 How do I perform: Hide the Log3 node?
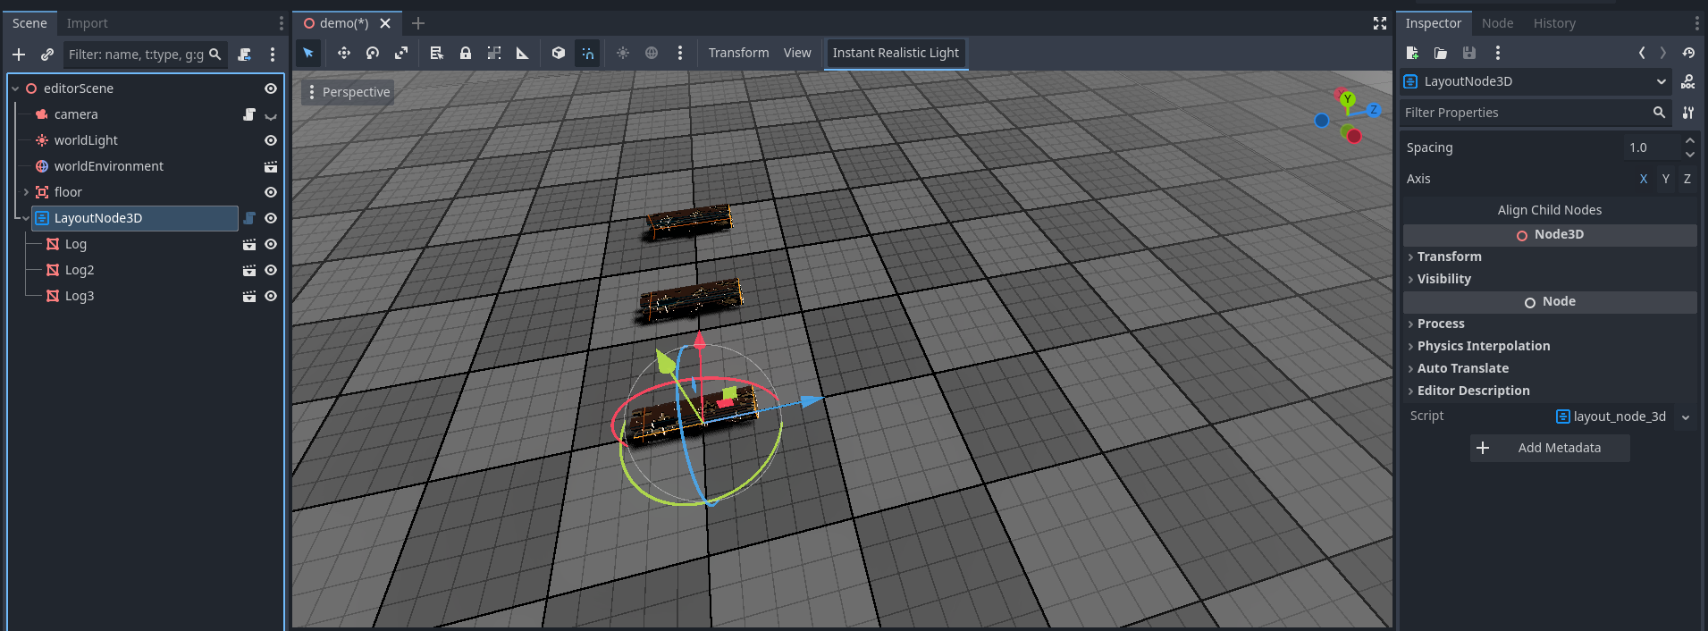[x=271, y=296]
